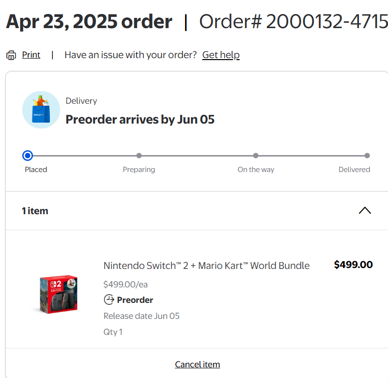Click the '1 item' section header
Screen dimensions: 388x378
point(35,211)
